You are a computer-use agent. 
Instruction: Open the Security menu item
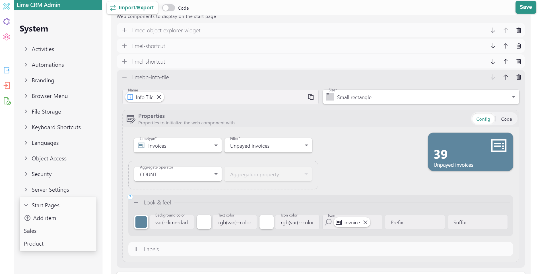coord(42,174)
